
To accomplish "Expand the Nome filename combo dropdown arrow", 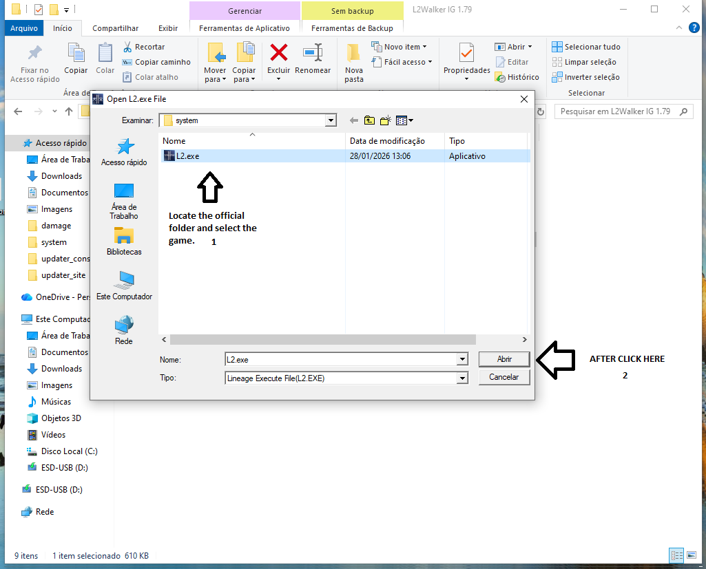I will tap(462, 359).
